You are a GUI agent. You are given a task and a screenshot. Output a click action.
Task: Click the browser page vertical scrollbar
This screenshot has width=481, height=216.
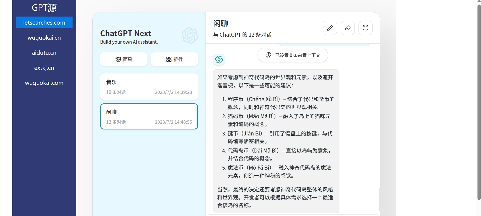tap(479, 102)
